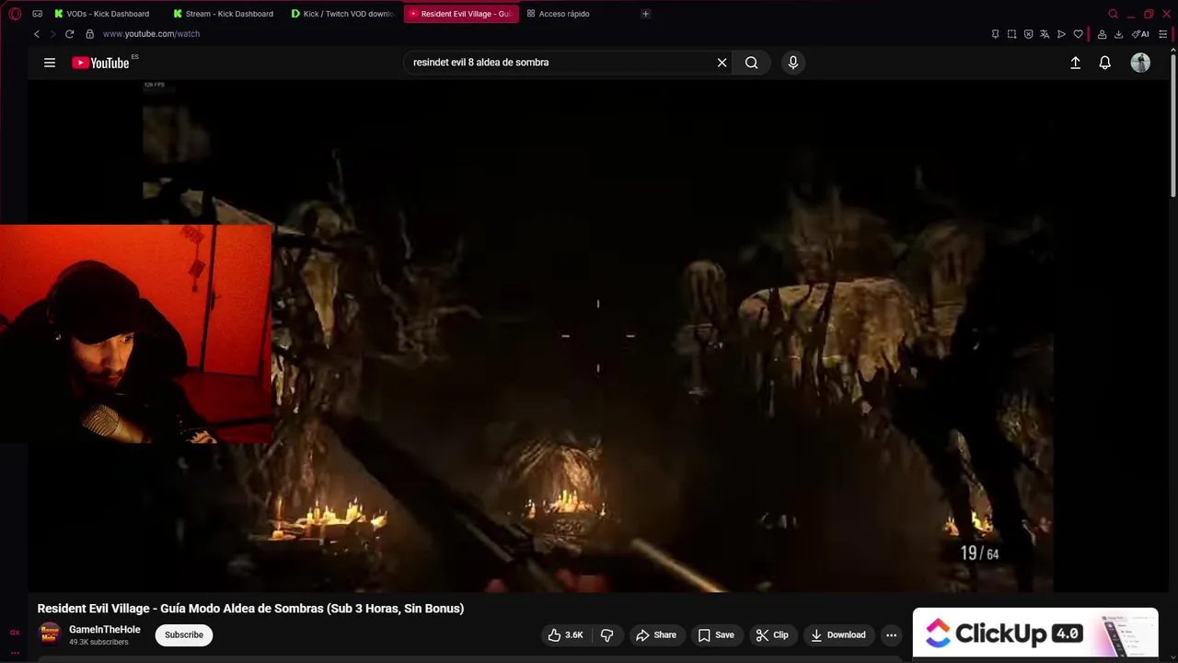Open the Opera GX main menu logo
Viewport: 1178px width, 663px height.
15,14
